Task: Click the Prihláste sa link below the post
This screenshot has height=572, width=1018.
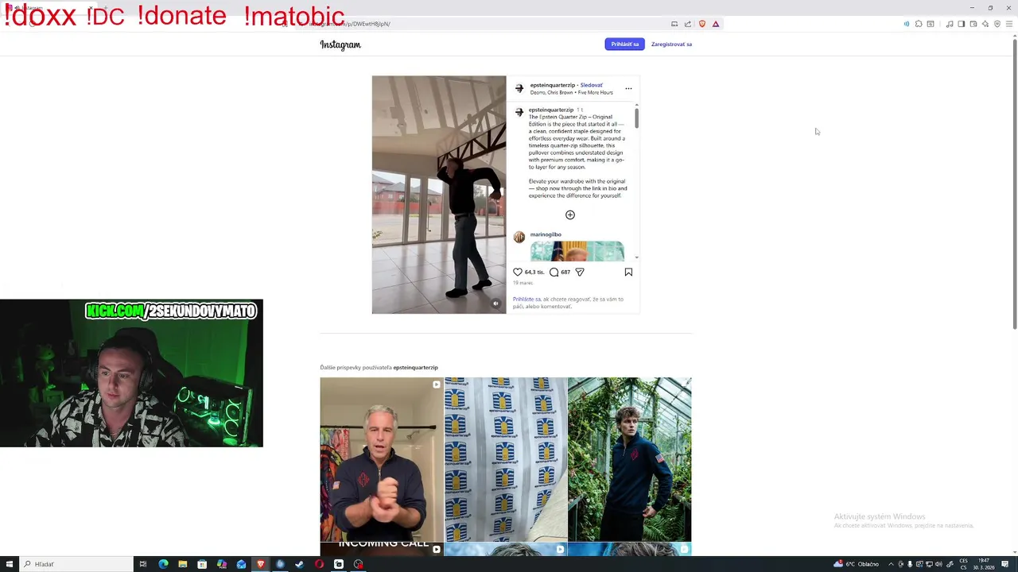Action: point(526,299)
